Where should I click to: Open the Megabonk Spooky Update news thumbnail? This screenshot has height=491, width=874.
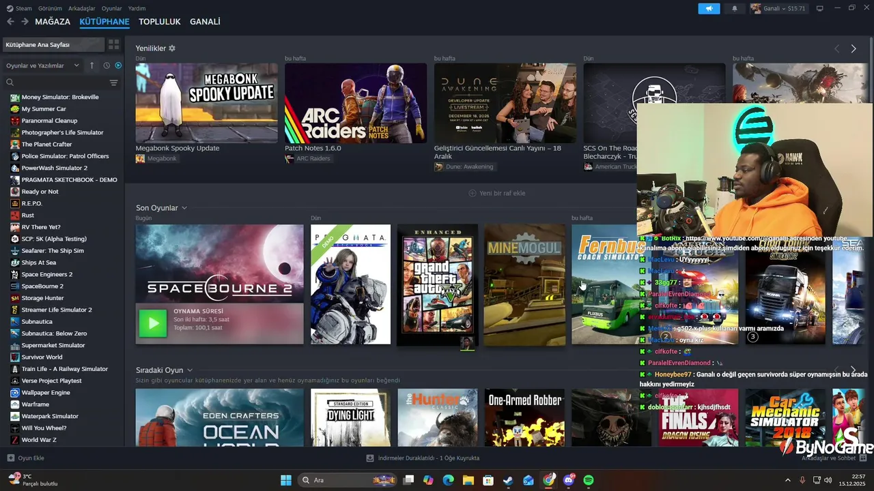click(x=206, y=103)
